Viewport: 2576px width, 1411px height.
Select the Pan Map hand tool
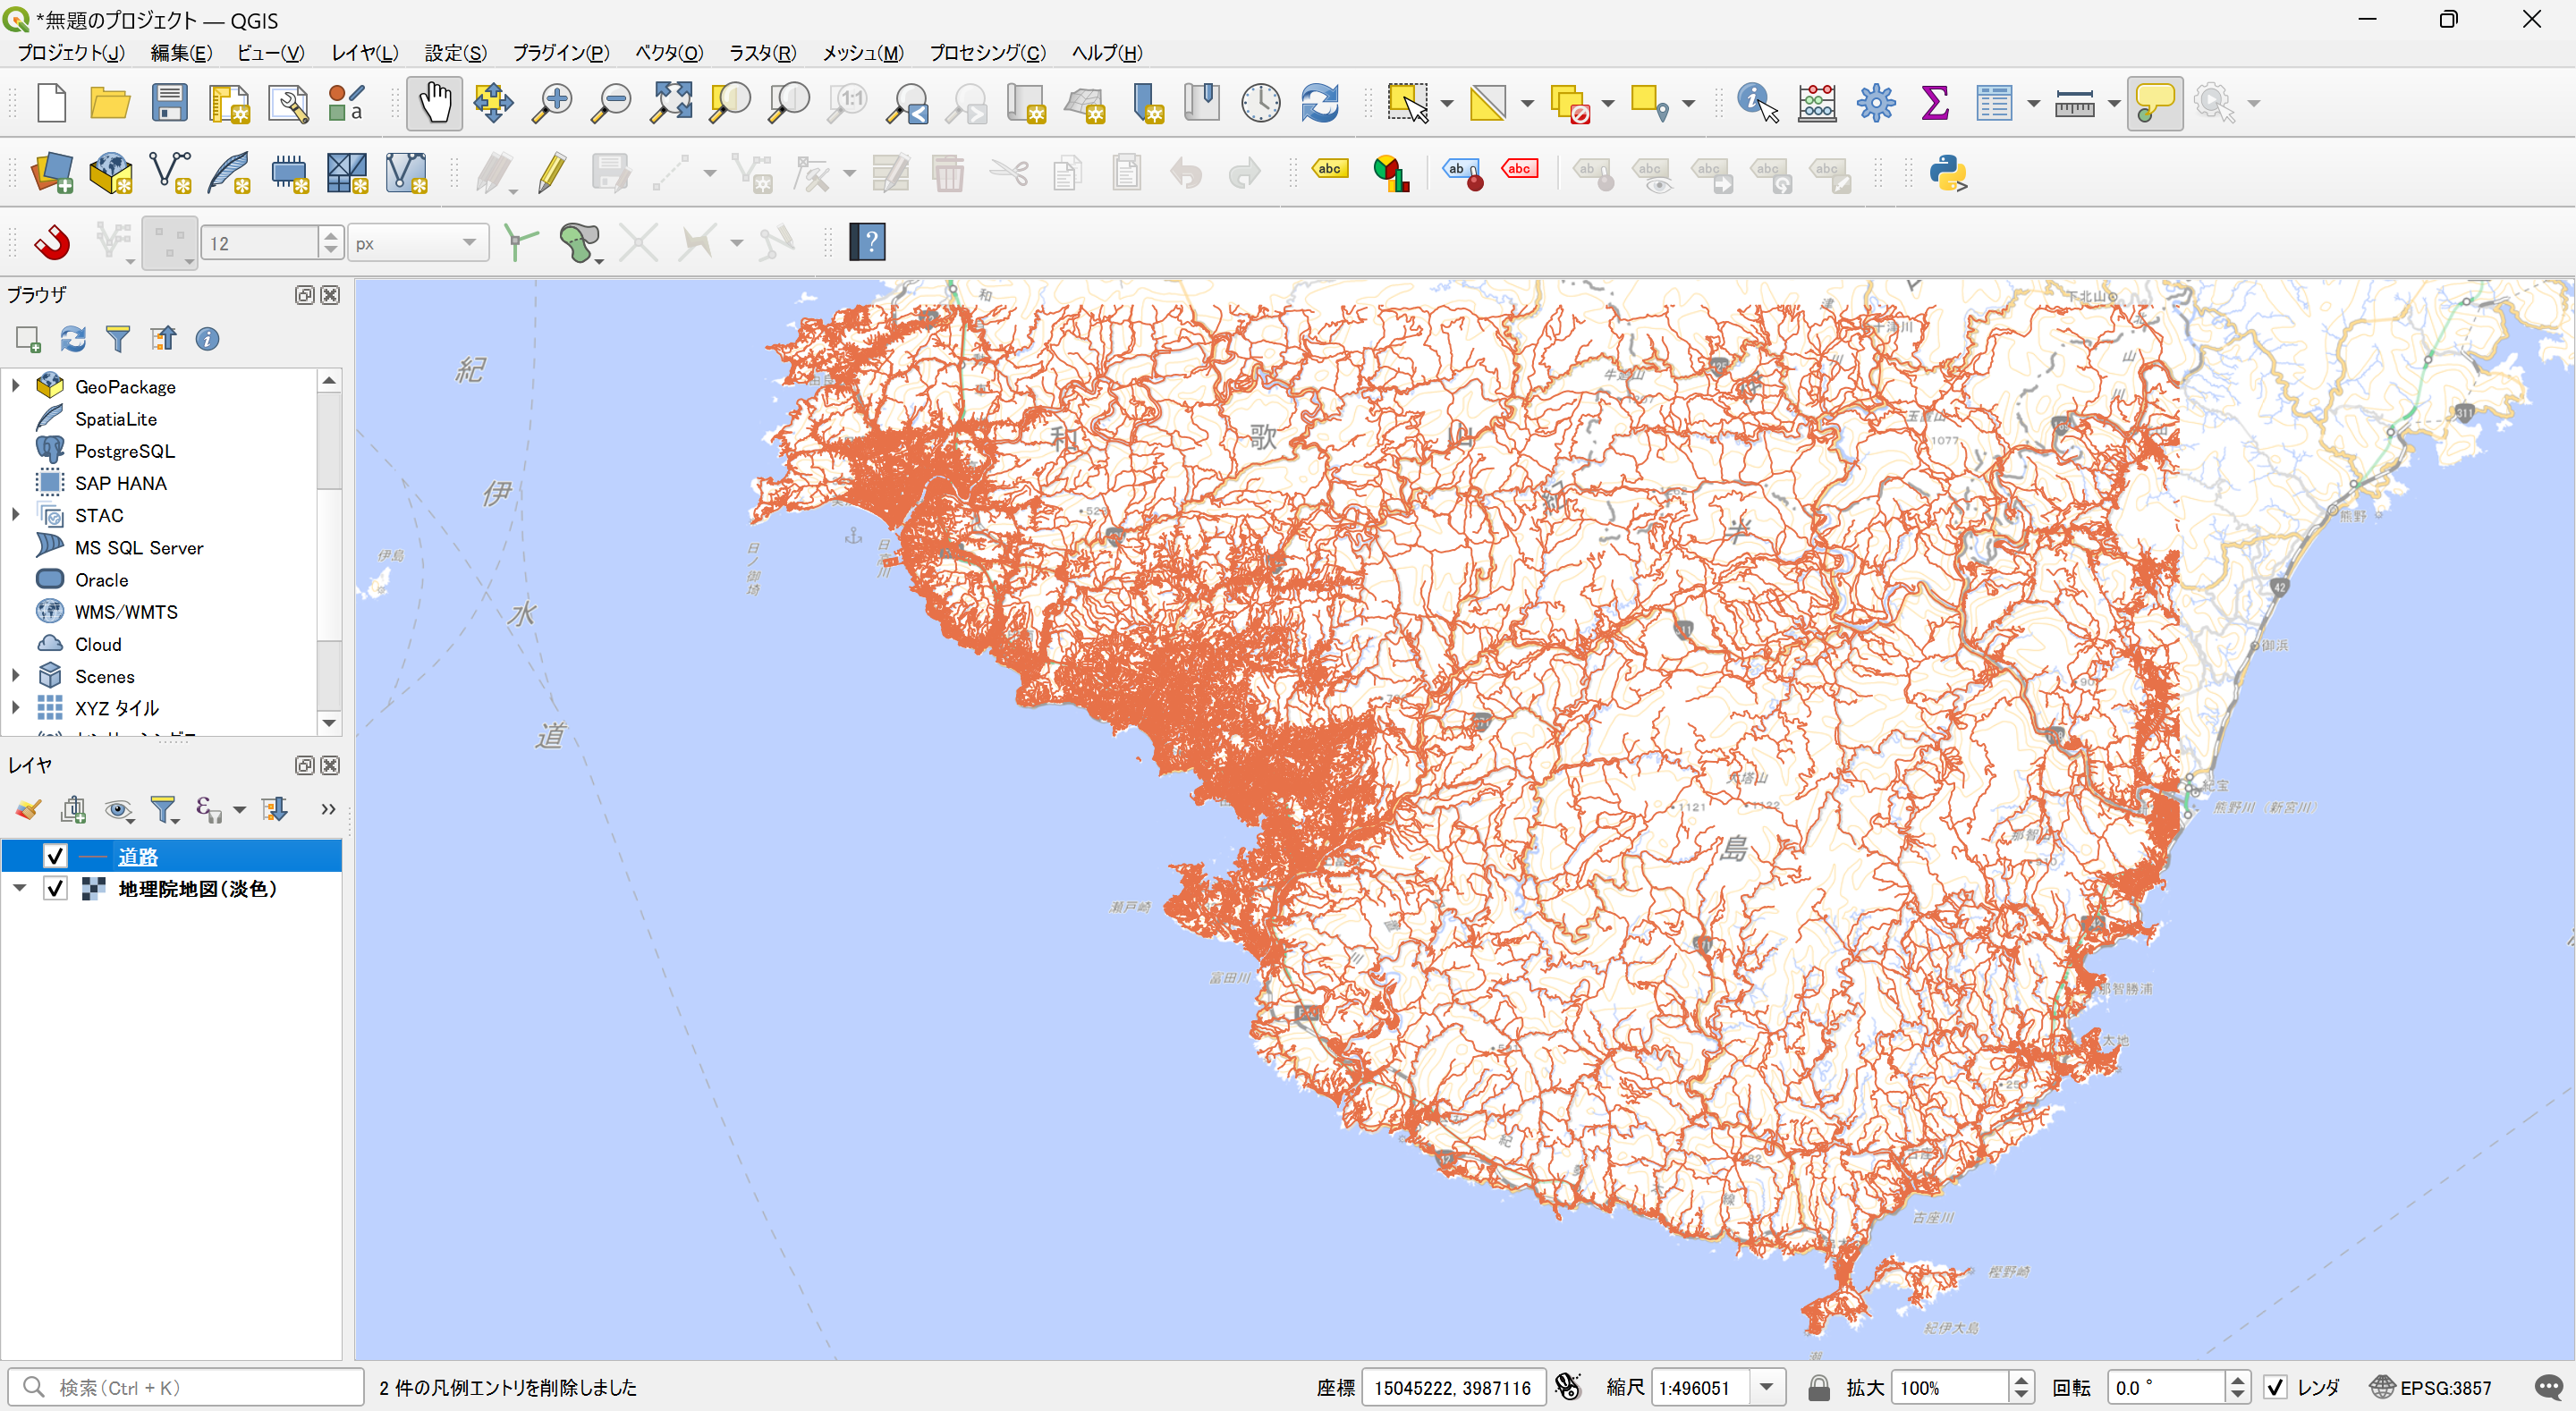pos(434,103)
